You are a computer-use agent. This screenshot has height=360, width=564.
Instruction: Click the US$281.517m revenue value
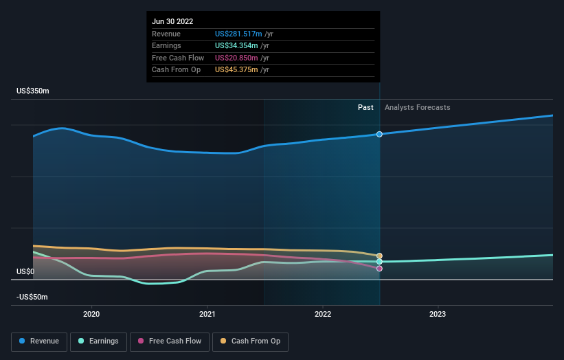238,34
